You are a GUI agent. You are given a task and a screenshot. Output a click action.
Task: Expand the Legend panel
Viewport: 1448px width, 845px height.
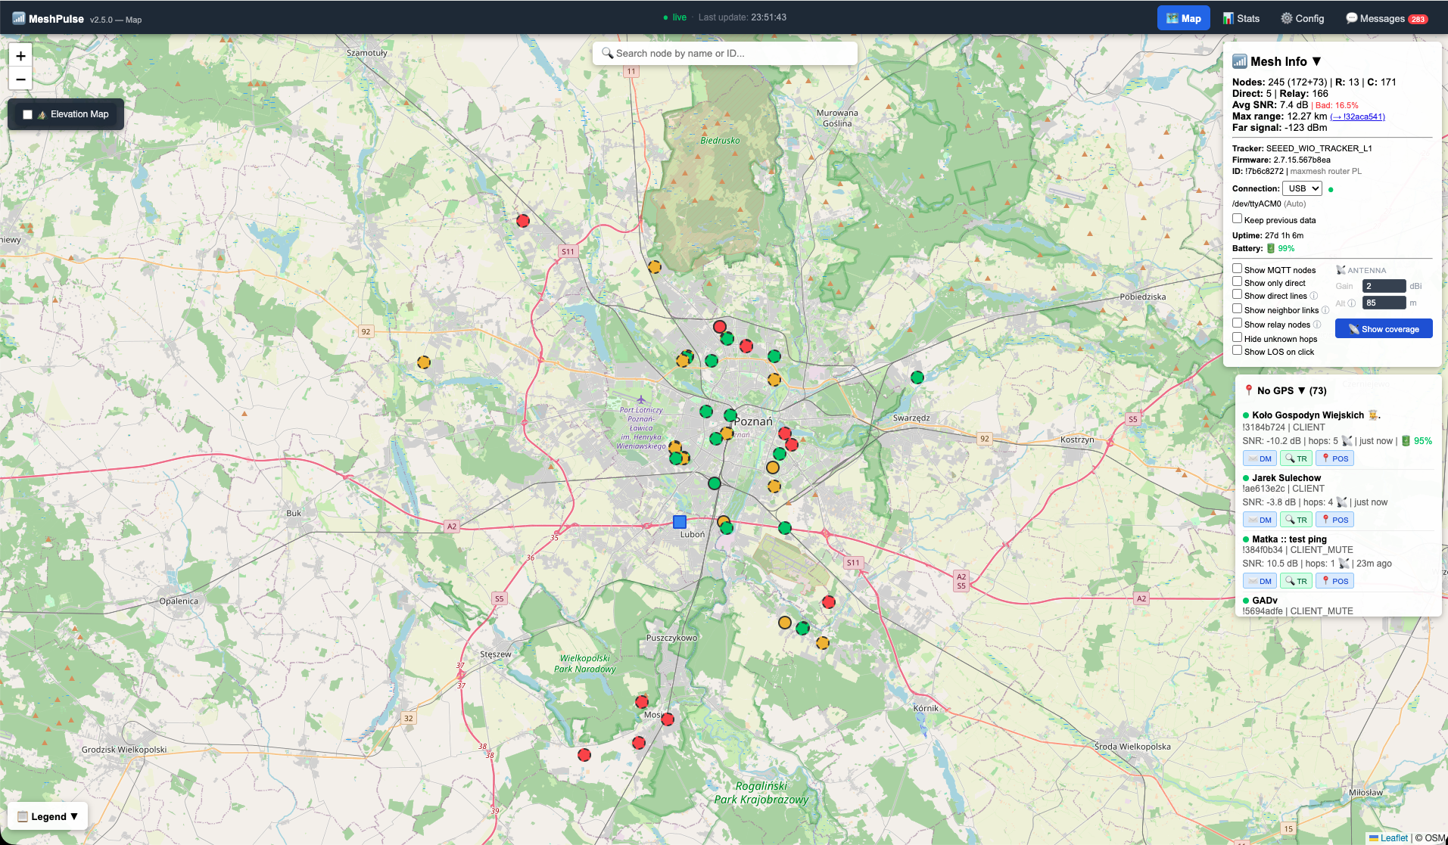pos(48,816)
